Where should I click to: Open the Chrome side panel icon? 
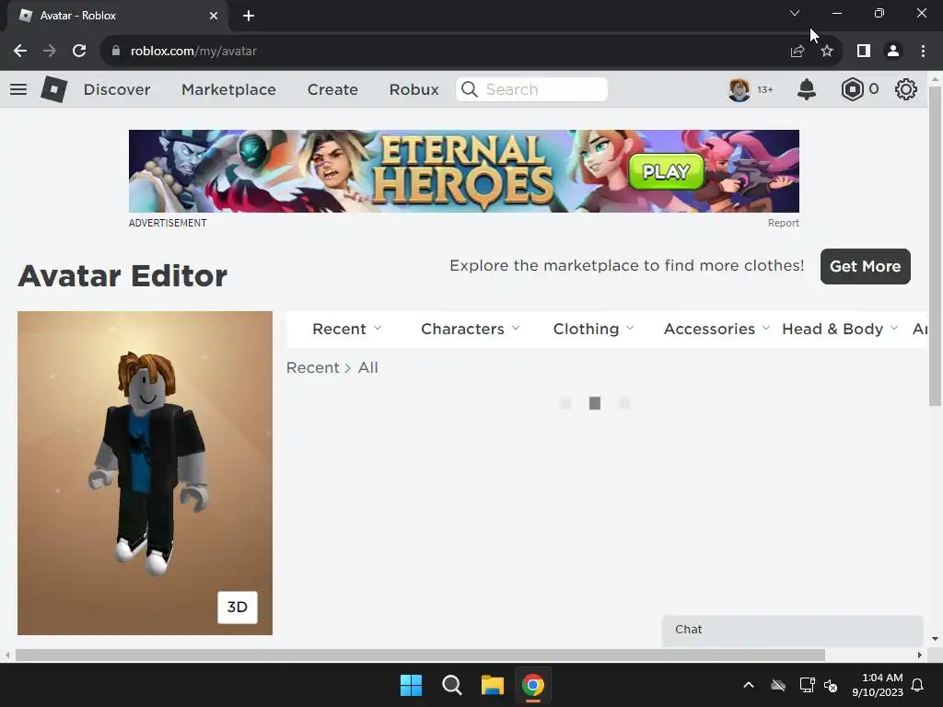864,52
